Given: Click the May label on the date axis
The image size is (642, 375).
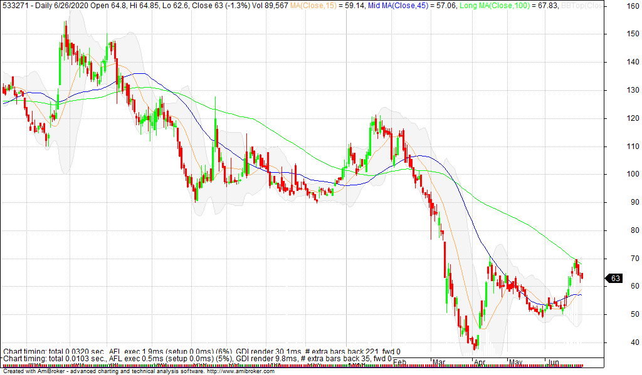Looking at the screenshot, I should click(x=517, y=362).
